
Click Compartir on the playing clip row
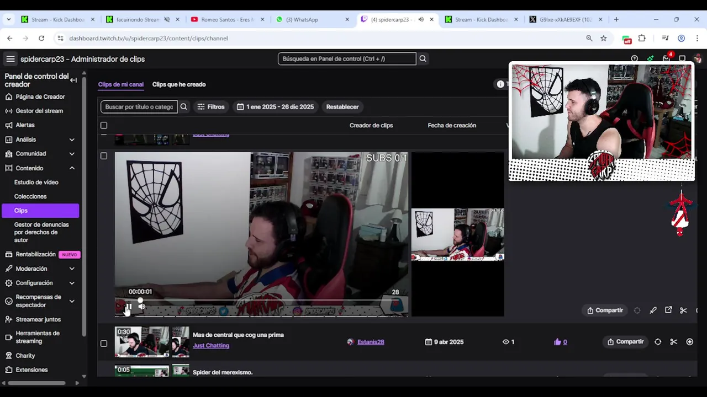pos(605,310)
